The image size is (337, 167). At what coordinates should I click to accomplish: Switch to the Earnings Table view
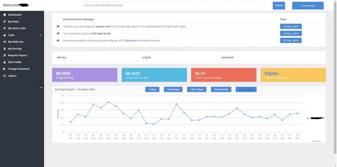pos(86,90)
